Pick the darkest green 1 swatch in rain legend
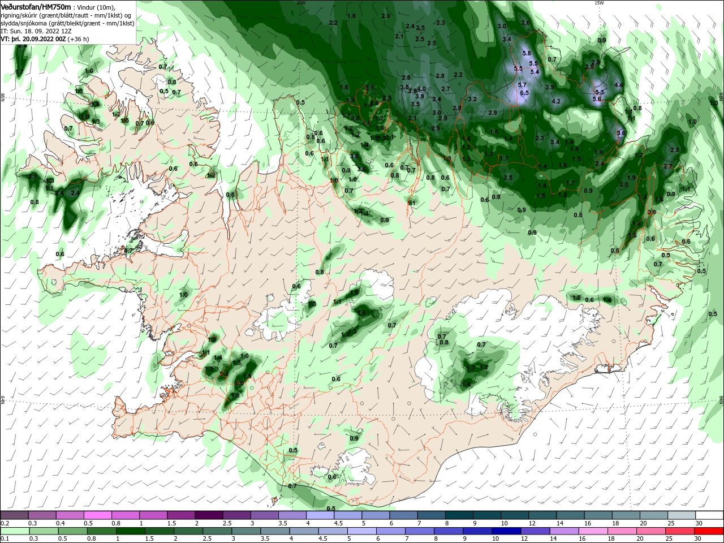Screen dimensions: 724x543 coord(131,531)
